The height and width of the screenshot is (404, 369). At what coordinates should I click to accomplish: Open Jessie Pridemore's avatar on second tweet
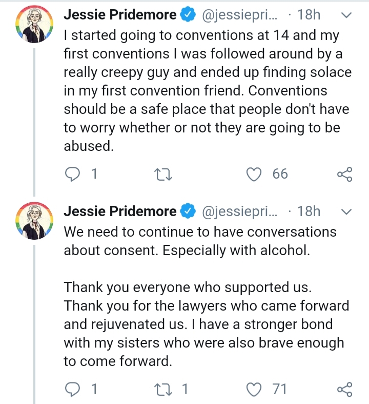[34, 221]
